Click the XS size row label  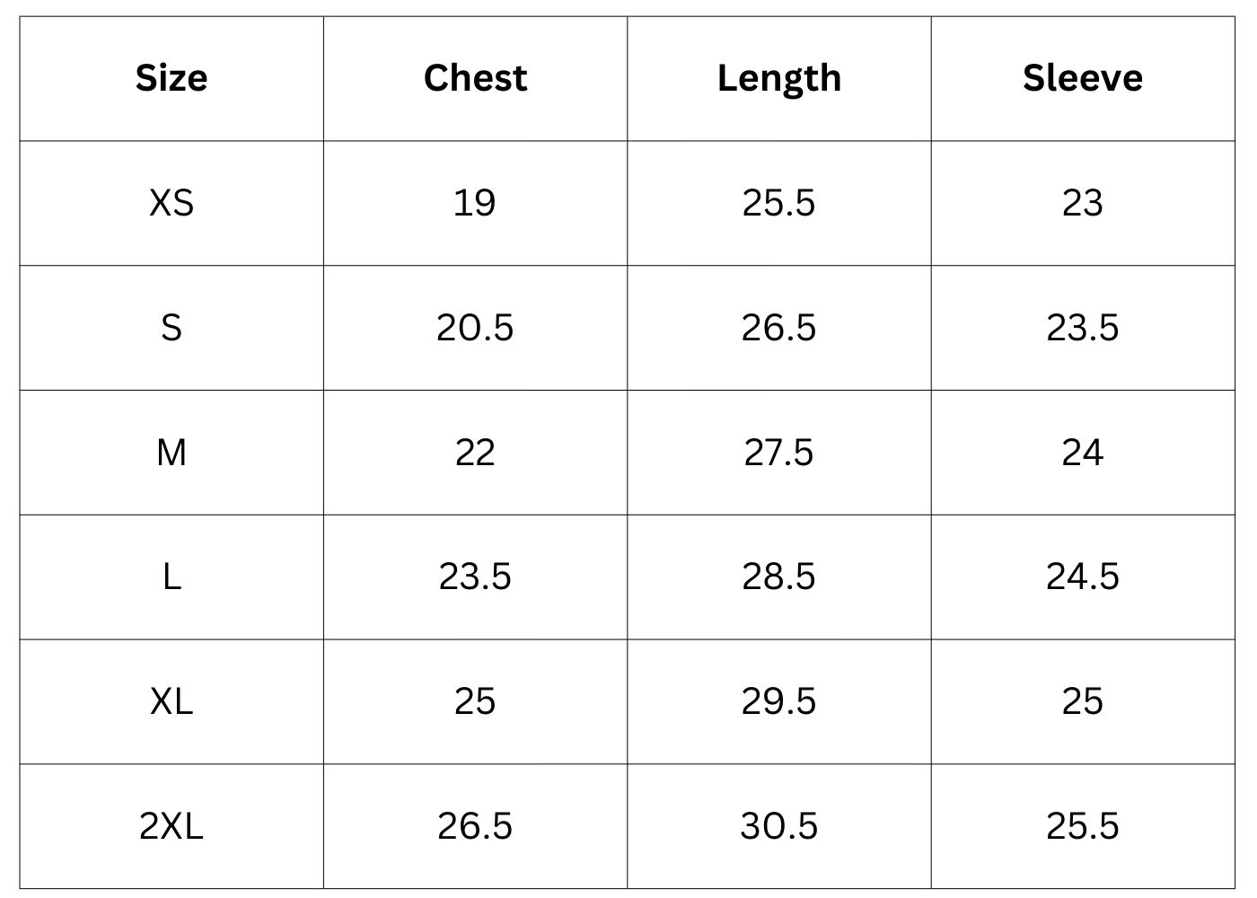[x=171, y=203]
